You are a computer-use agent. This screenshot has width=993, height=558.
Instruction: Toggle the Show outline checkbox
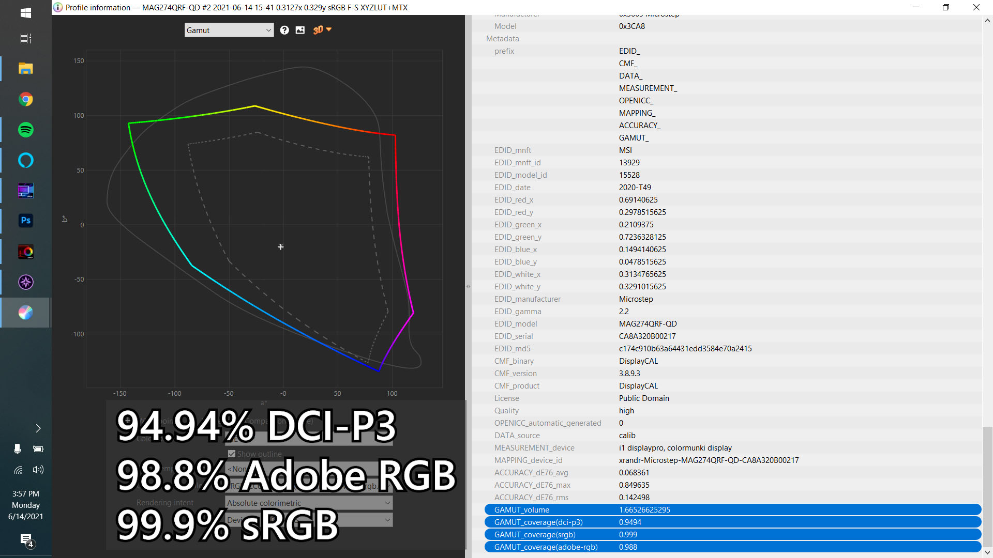232,454
